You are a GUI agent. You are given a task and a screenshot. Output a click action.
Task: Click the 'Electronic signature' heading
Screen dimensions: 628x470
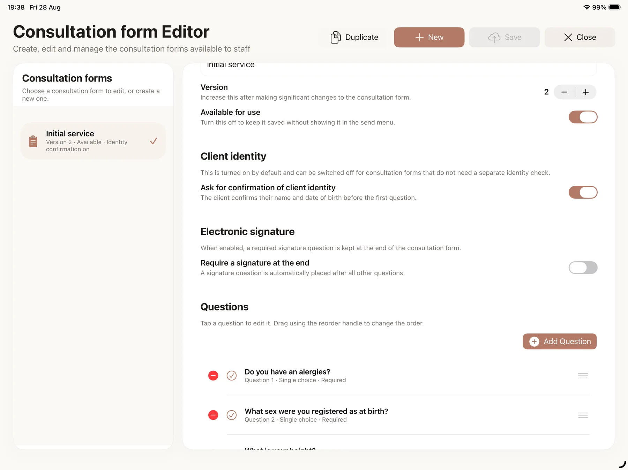click(x=247, y=232)
